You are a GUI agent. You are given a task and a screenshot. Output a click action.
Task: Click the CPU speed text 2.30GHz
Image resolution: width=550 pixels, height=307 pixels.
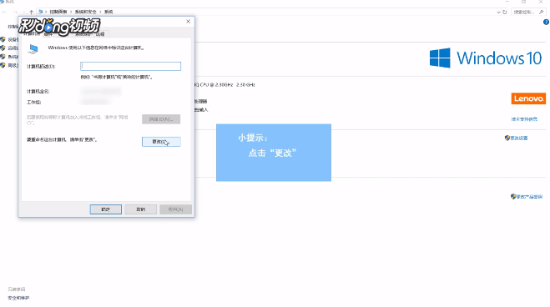click(224, 85)
